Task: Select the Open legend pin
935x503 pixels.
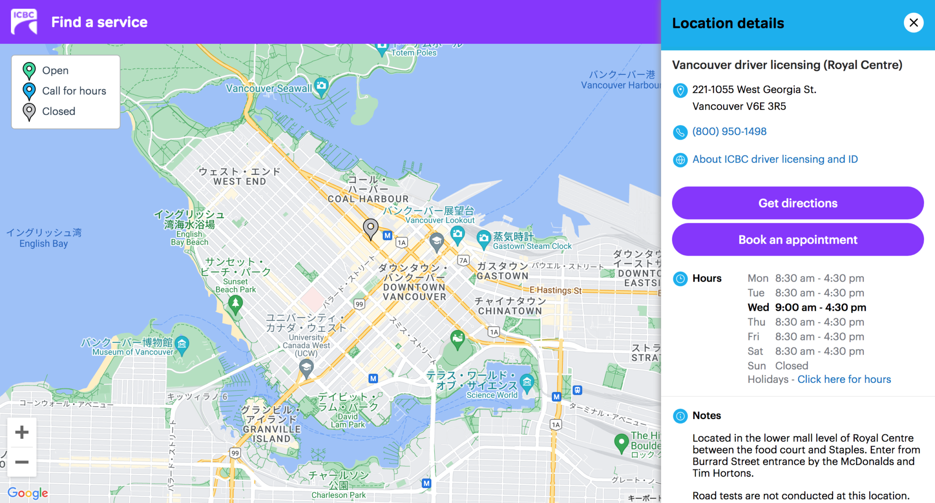Action: pyautogui.click(x=29, y=69)
